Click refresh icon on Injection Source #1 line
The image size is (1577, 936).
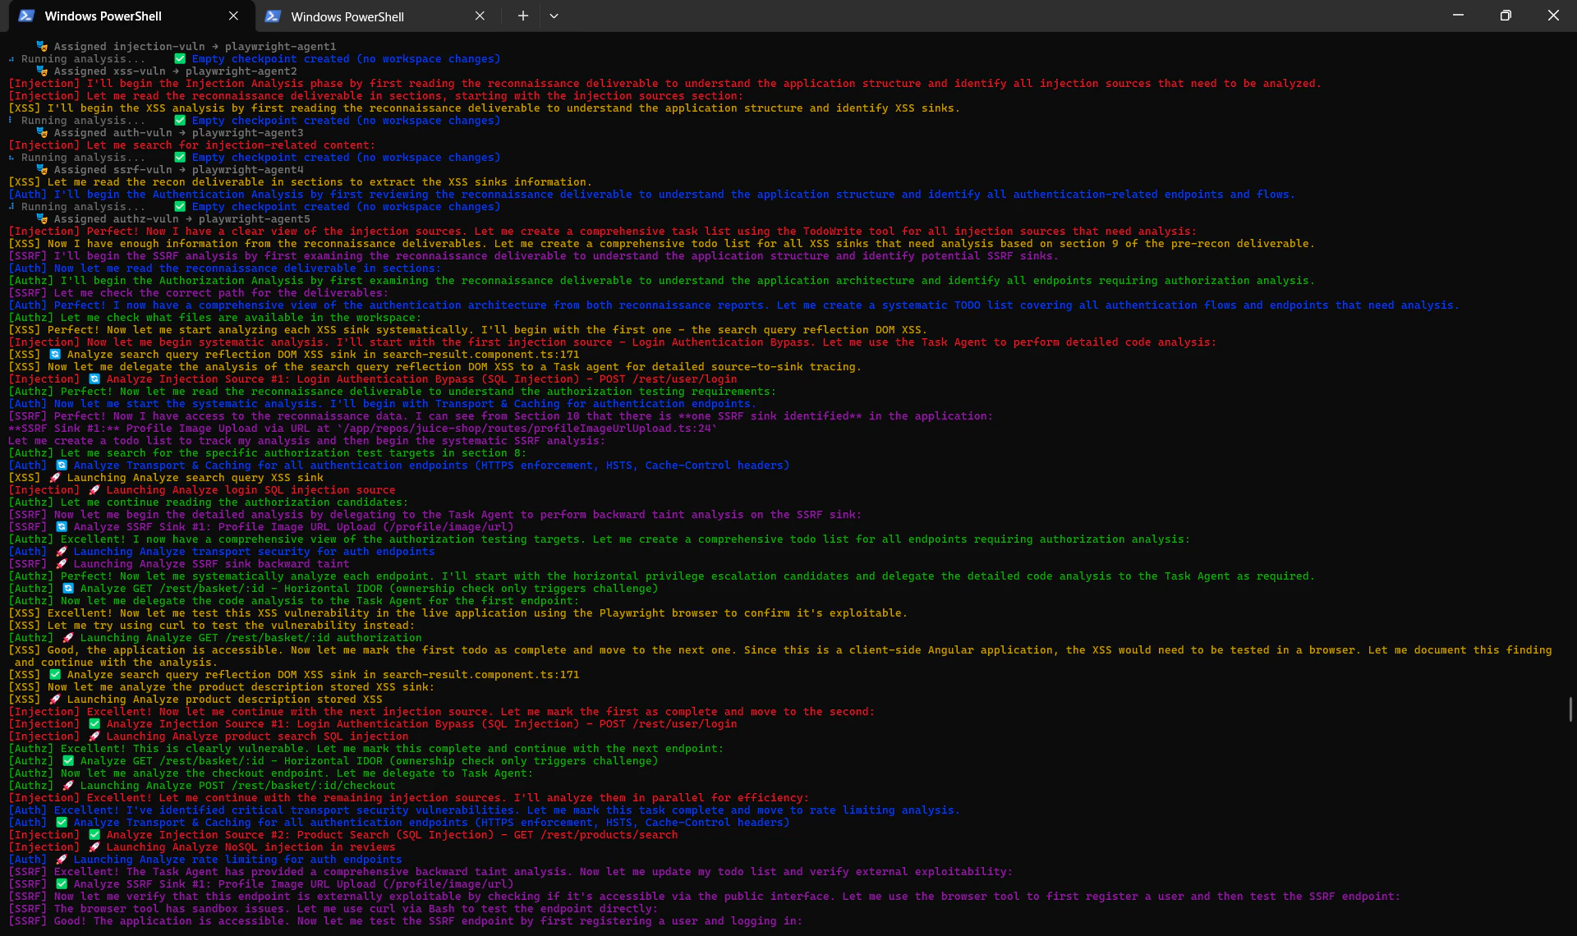(x=94, y=379)
